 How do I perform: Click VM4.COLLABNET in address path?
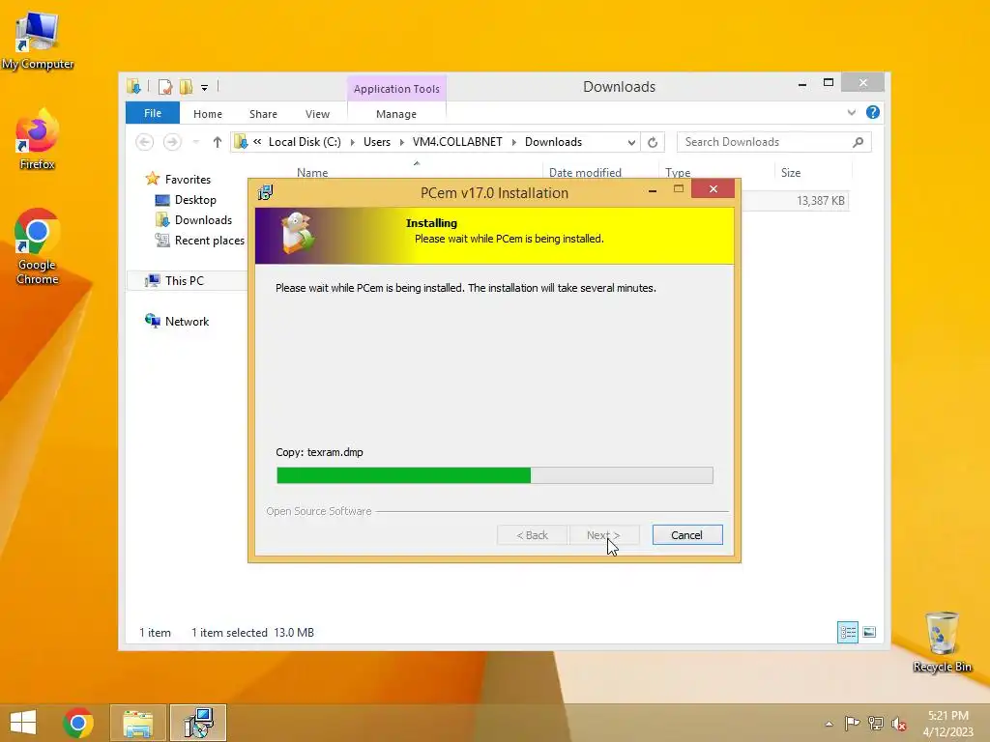point(457,142)
